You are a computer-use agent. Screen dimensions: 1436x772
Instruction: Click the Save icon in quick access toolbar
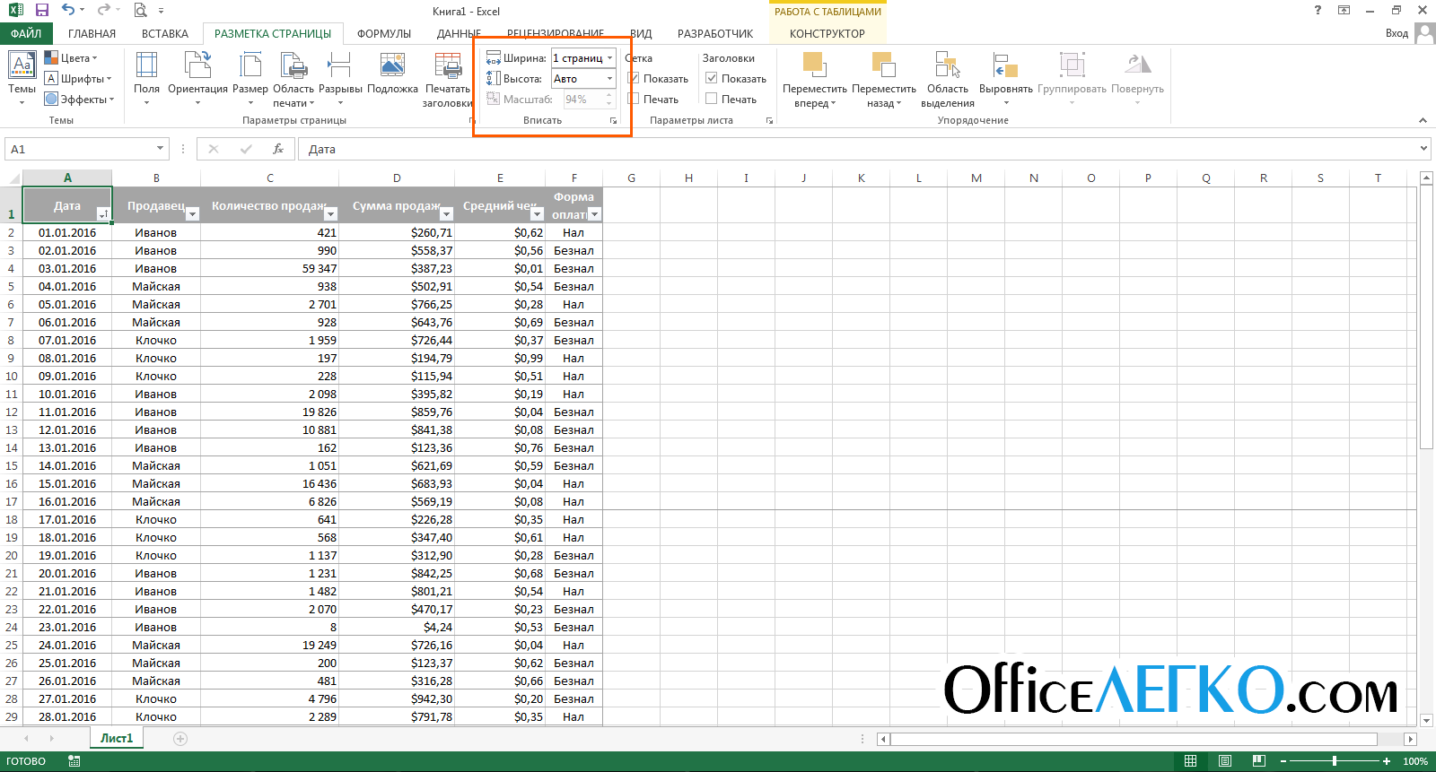[42, 11]
